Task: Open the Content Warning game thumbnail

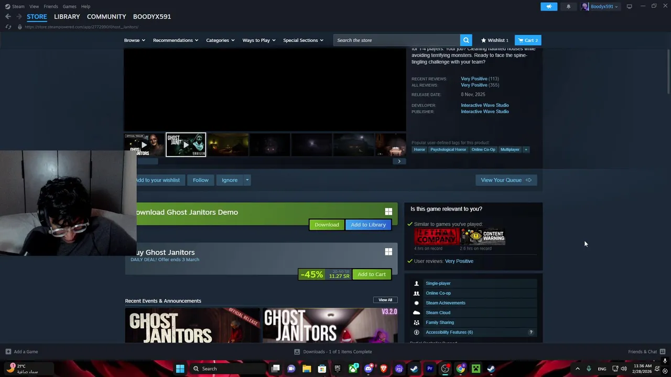Action: coord(482,237)
